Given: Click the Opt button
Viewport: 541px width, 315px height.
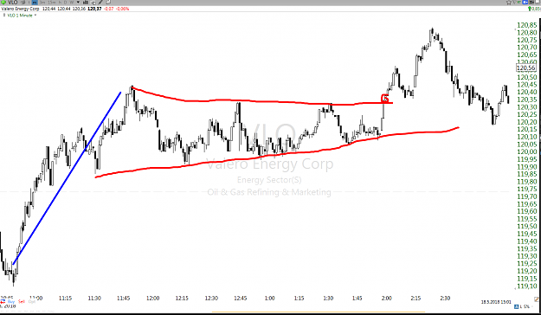Looking at the screenshot, I should pyautogui.click(x=32, y=301).
